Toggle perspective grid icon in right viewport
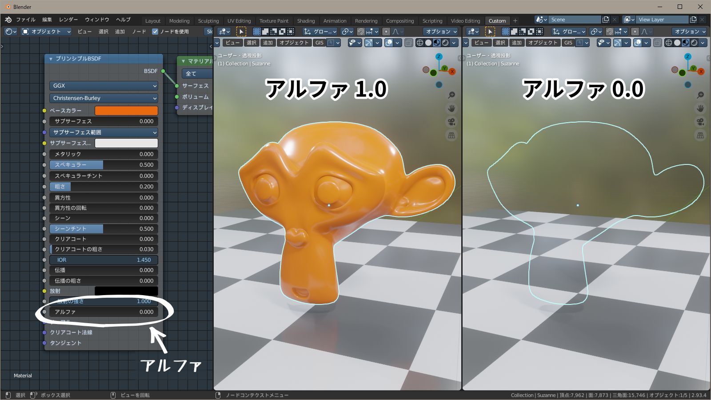Screen dimensions: 711x400 coord(700,135)
